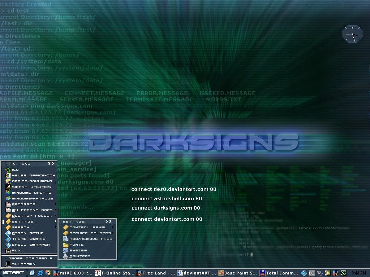370x277 pixels.
Task: Switch to Total Comm... taskbar button
Action: (279, 273)
